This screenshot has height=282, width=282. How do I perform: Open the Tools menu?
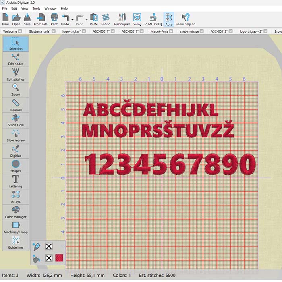pos(36,8)
